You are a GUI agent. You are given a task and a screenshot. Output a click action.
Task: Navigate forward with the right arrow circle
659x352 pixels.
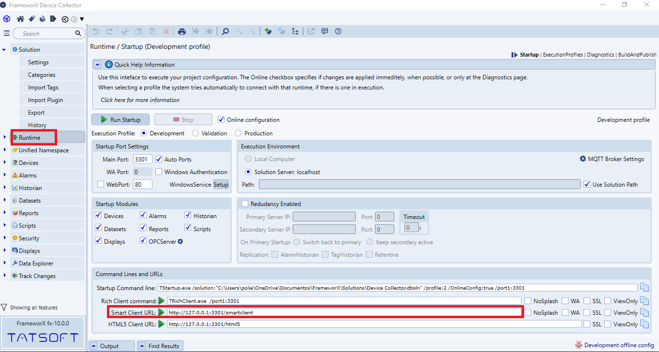(74, 19)
